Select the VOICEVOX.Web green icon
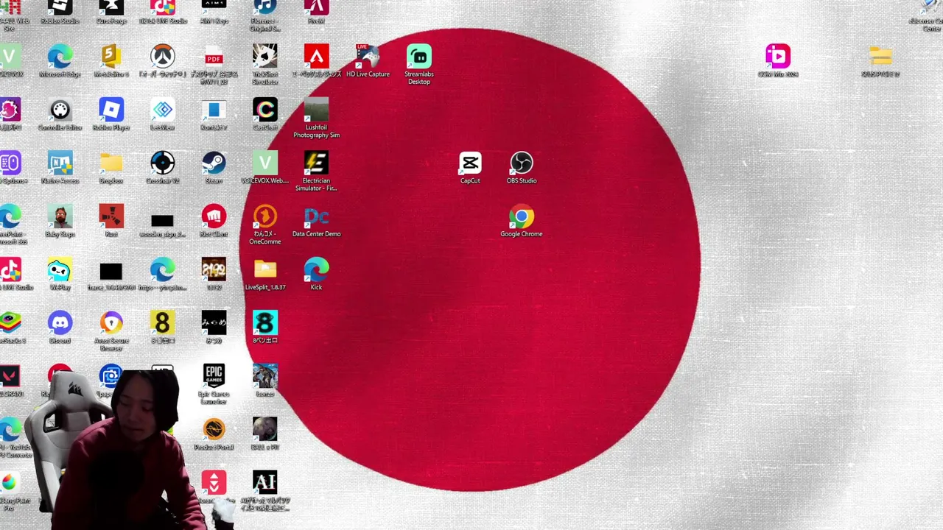943x530 pixels. tap(265, 163)
